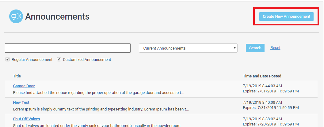Click the Announcements megaphone icon
This screenshot has width=324, height=127.
pyautogui.click(x=16, y=17)
